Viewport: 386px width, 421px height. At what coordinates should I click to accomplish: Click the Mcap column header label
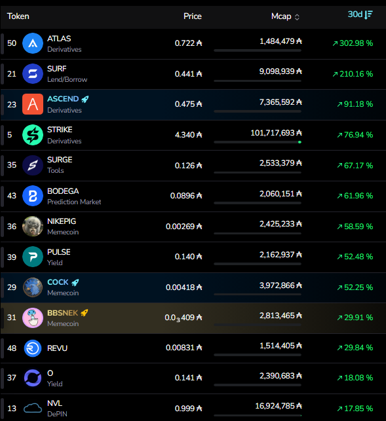pyautogui.click(x=281, y=16)
